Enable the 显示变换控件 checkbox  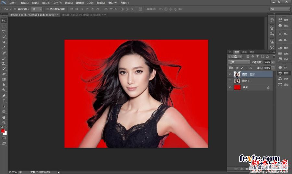[x=47, y=9]
